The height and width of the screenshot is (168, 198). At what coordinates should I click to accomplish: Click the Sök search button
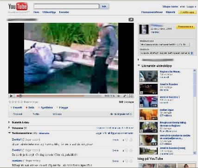(104, 7)
